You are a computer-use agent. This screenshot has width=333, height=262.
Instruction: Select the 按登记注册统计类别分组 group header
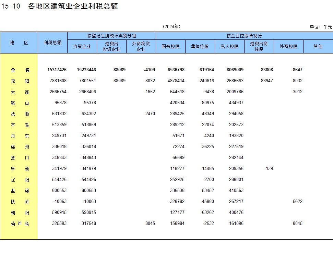pos(111,36)
